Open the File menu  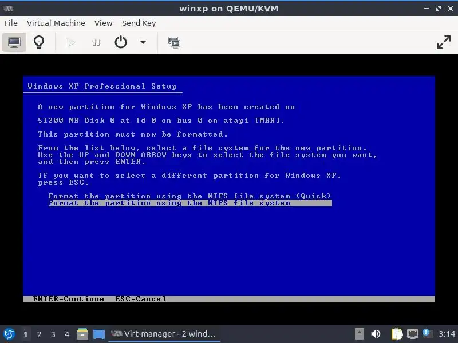tap(11, 23)
